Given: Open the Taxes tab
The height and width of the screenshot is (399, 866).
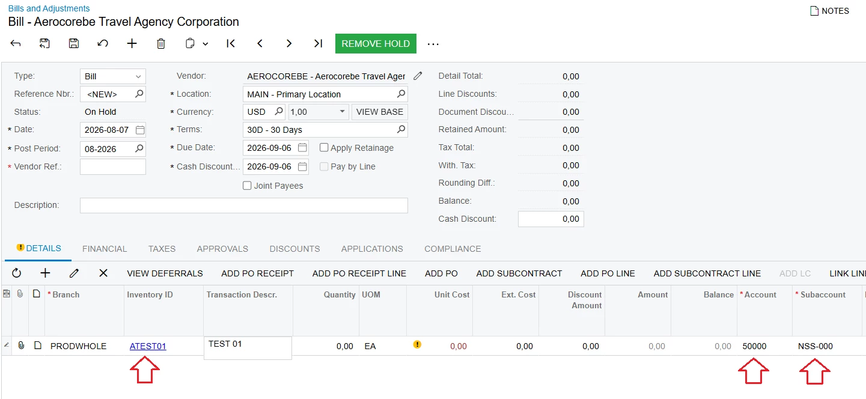Looking at the screenshot, I should (162, 249).
